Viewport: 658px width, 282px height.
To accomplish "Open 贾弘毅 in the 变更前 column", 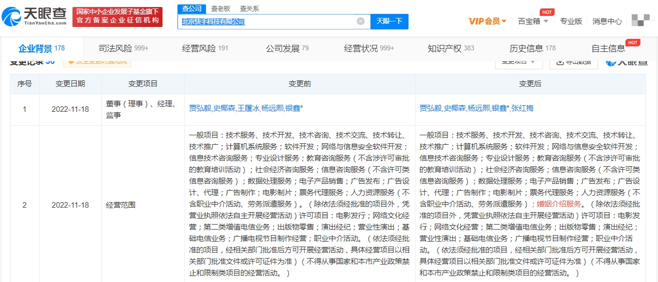I will point(200,108).
